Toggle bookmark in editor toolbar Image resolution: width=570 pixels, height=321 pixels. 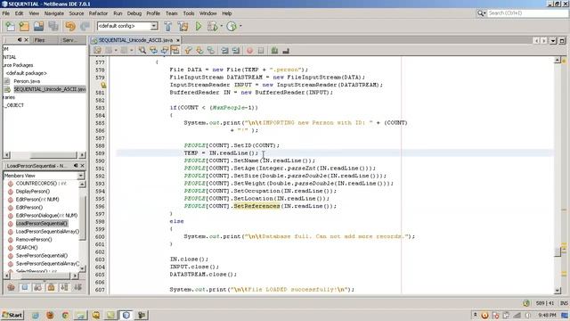pyautogui.click(x=211, y=51)
